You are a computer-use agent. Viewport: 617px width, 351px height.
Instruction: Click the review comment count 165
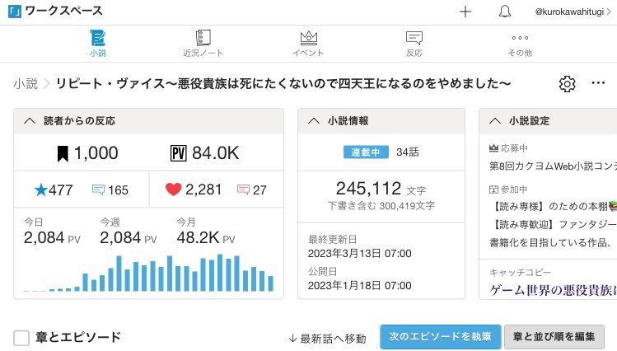(110, 190)
